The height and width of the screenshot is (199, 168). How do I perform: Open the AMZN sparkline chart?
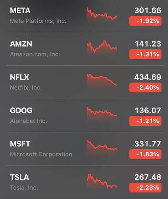click(102, 47)
